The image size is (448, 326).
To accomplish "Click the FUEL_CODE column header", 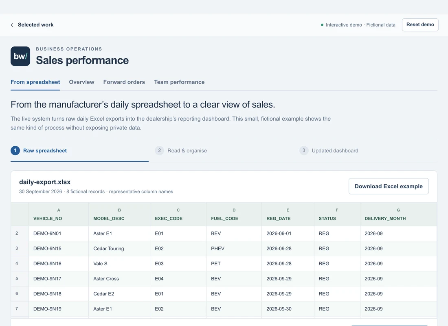I will click(x=234, y=214).
